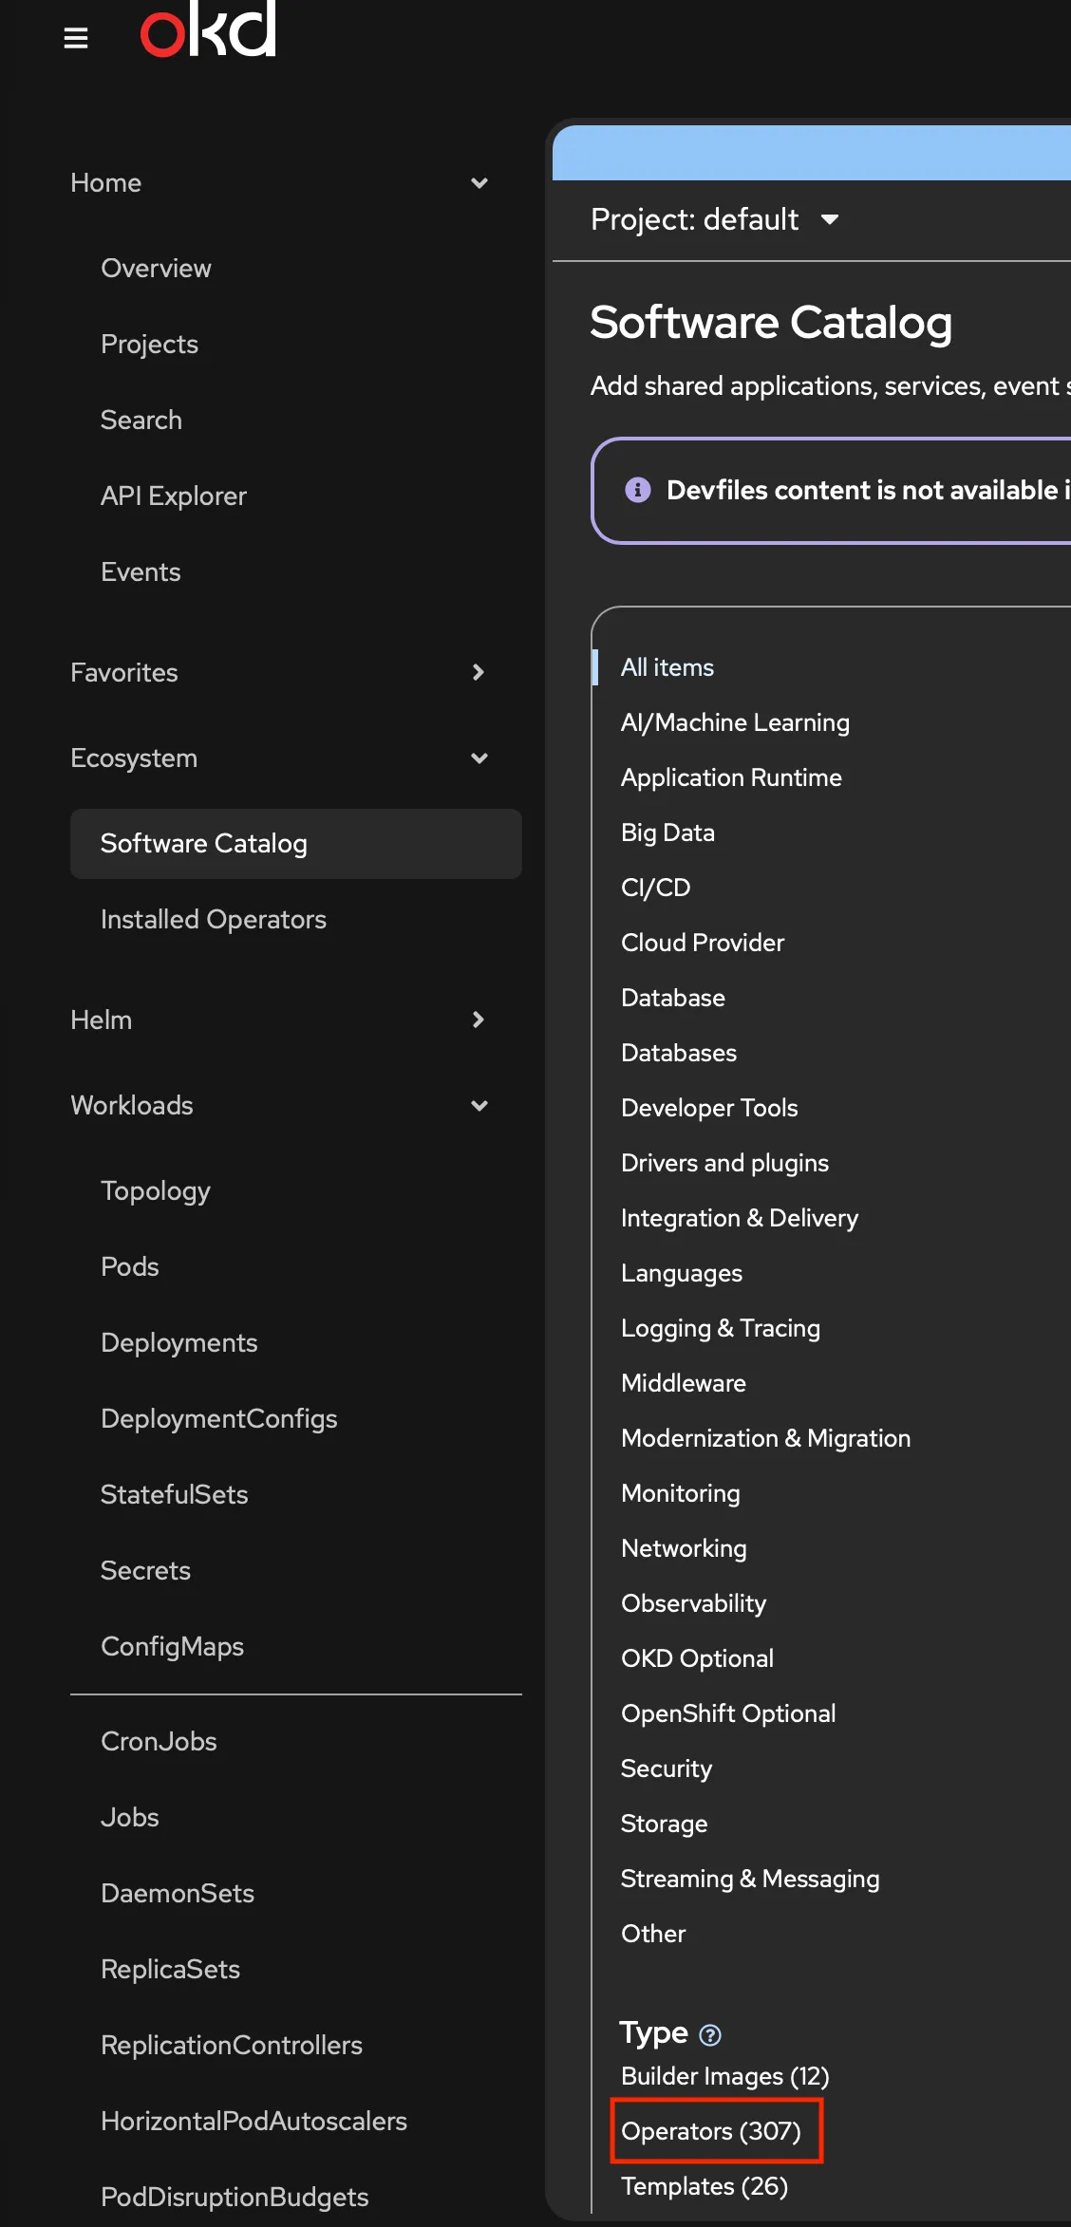Filter by AI/Machine Learning category
This screenshot has height=2227, width=1071.
(x=735, y=722)
